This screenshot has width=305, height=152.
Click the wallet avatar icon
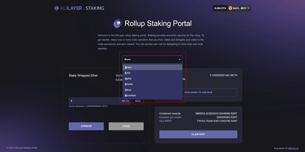coord(230,8)
